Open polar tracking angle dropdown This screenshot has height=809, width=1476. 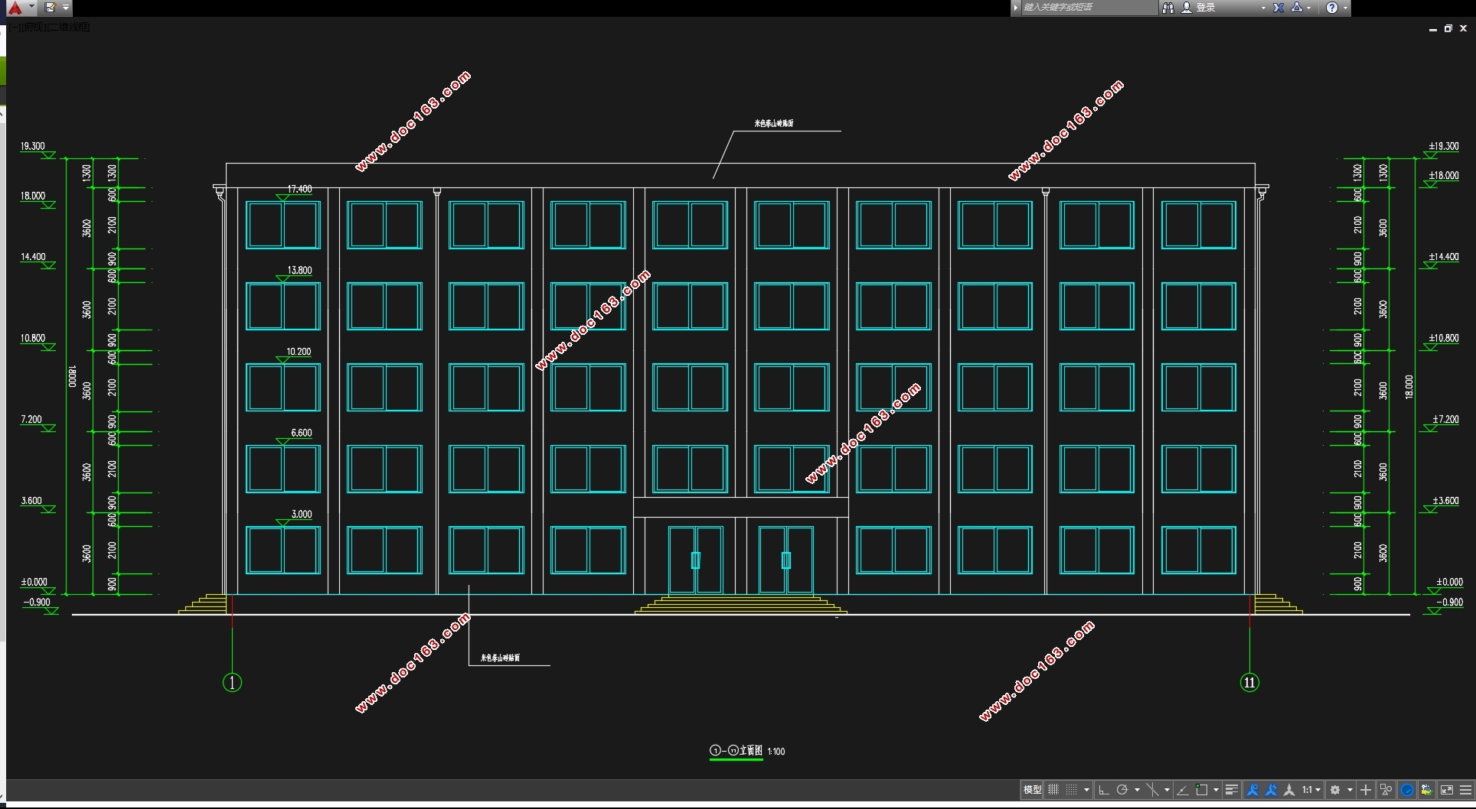[x=1137, y=790]
